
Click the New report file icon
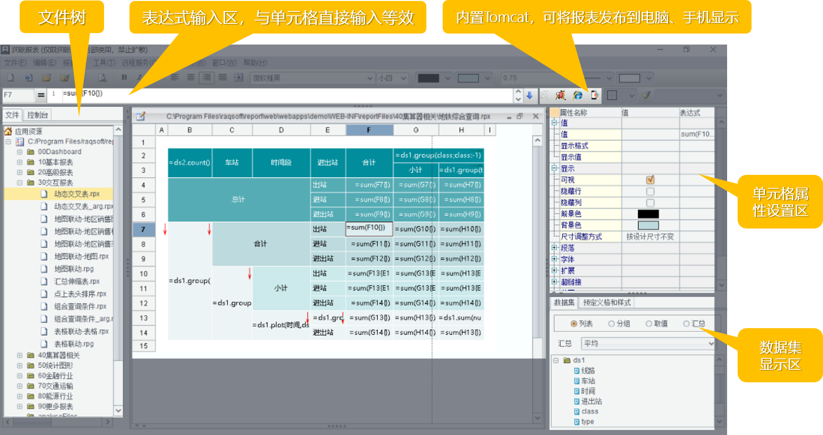11,78
